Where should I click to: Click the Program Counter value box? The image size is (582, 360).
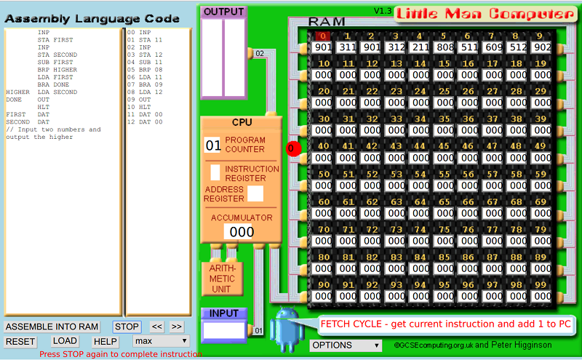212,145
